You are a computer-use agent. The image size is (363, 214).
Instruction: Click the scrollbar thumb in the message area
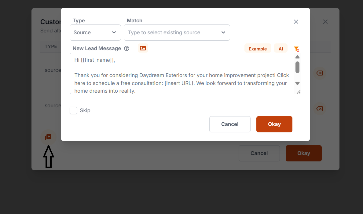297,67
